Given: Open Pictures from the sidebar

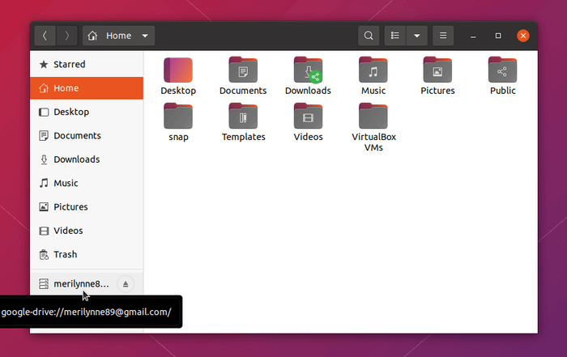Looking at the screenshot, I should tap(87, 206).
